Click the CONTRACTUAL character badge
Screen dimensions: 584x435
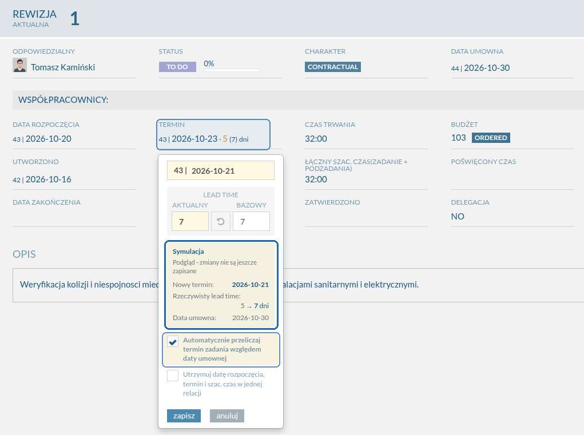(332, 67)
